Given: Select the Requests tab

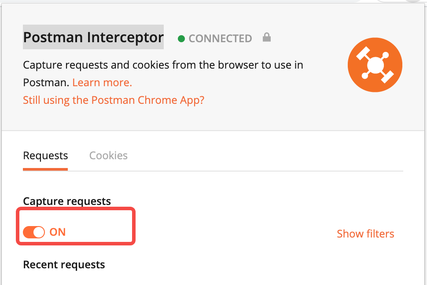Looking at the screenshot, I should [45, 155].
